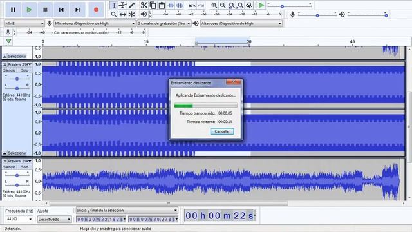Click Seleccionar on the middle Preview 214 track
Viewport: 412px width, 232px height.
coord(14,153)
